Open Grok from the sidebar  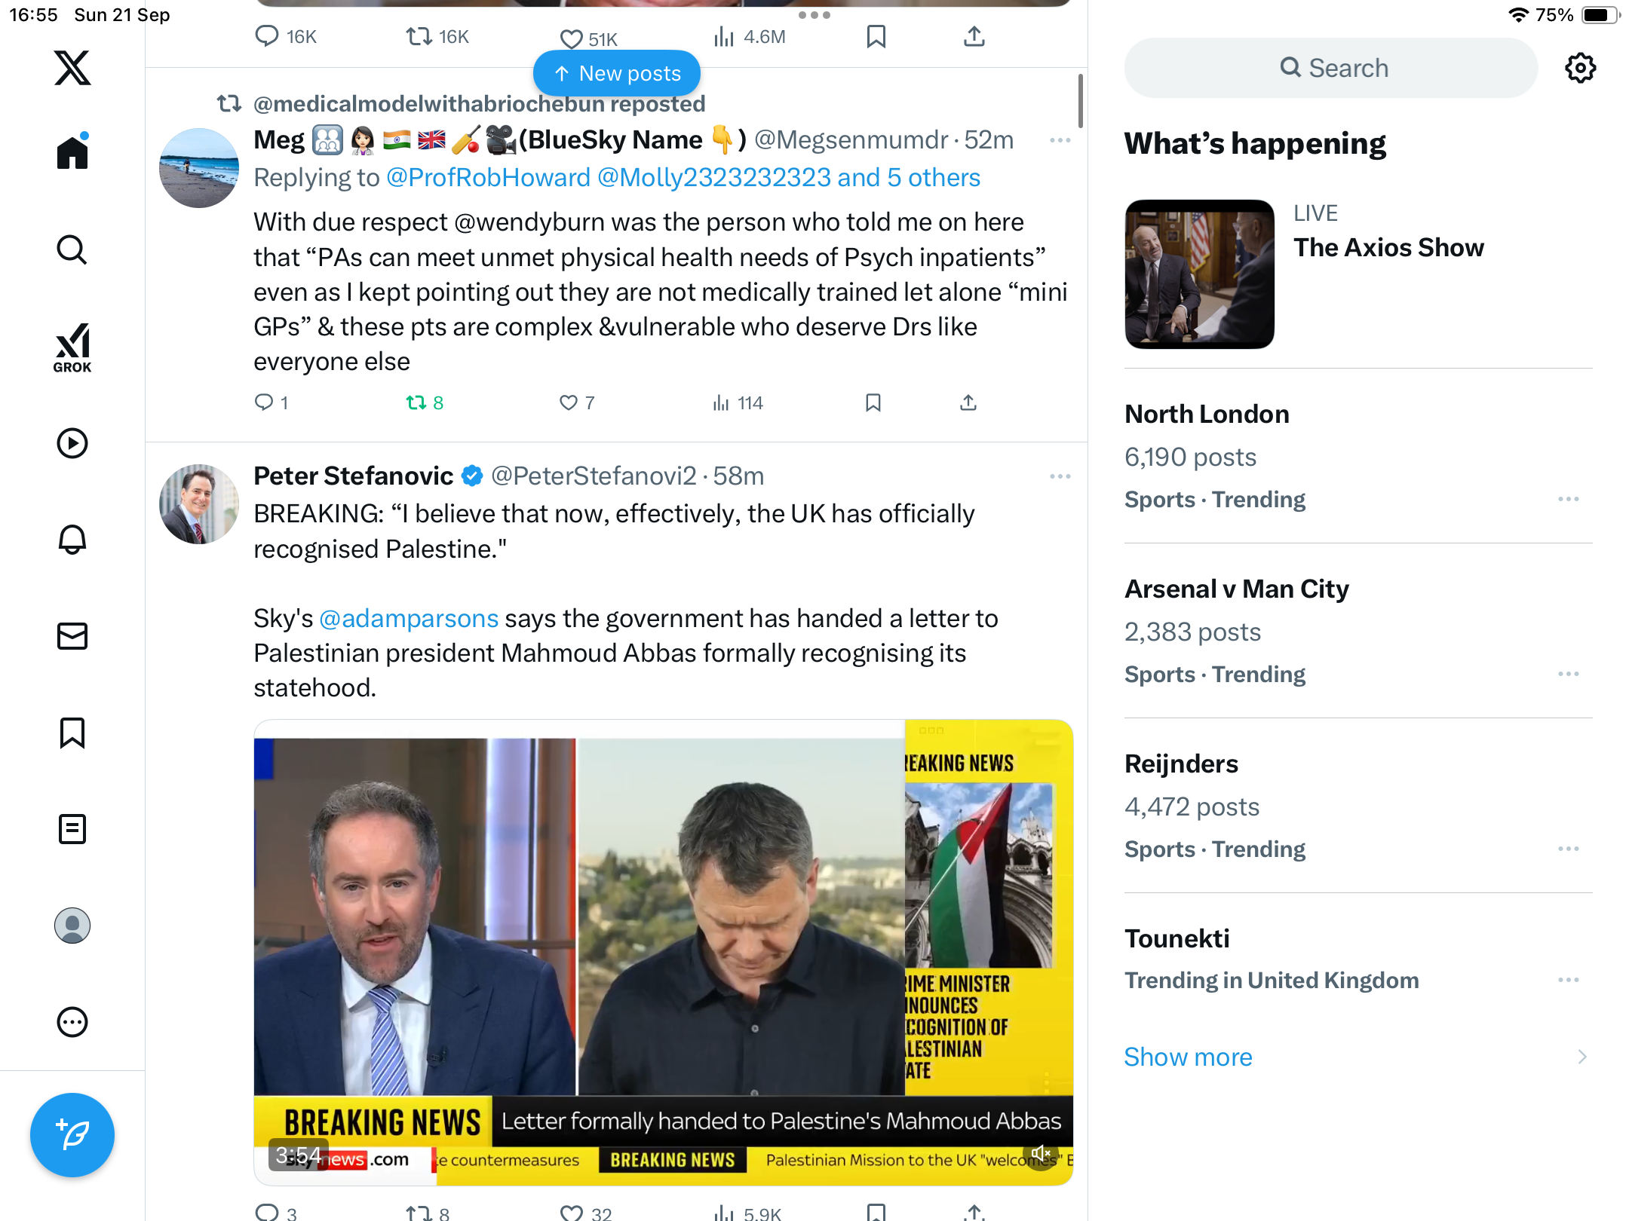point(72,347)
